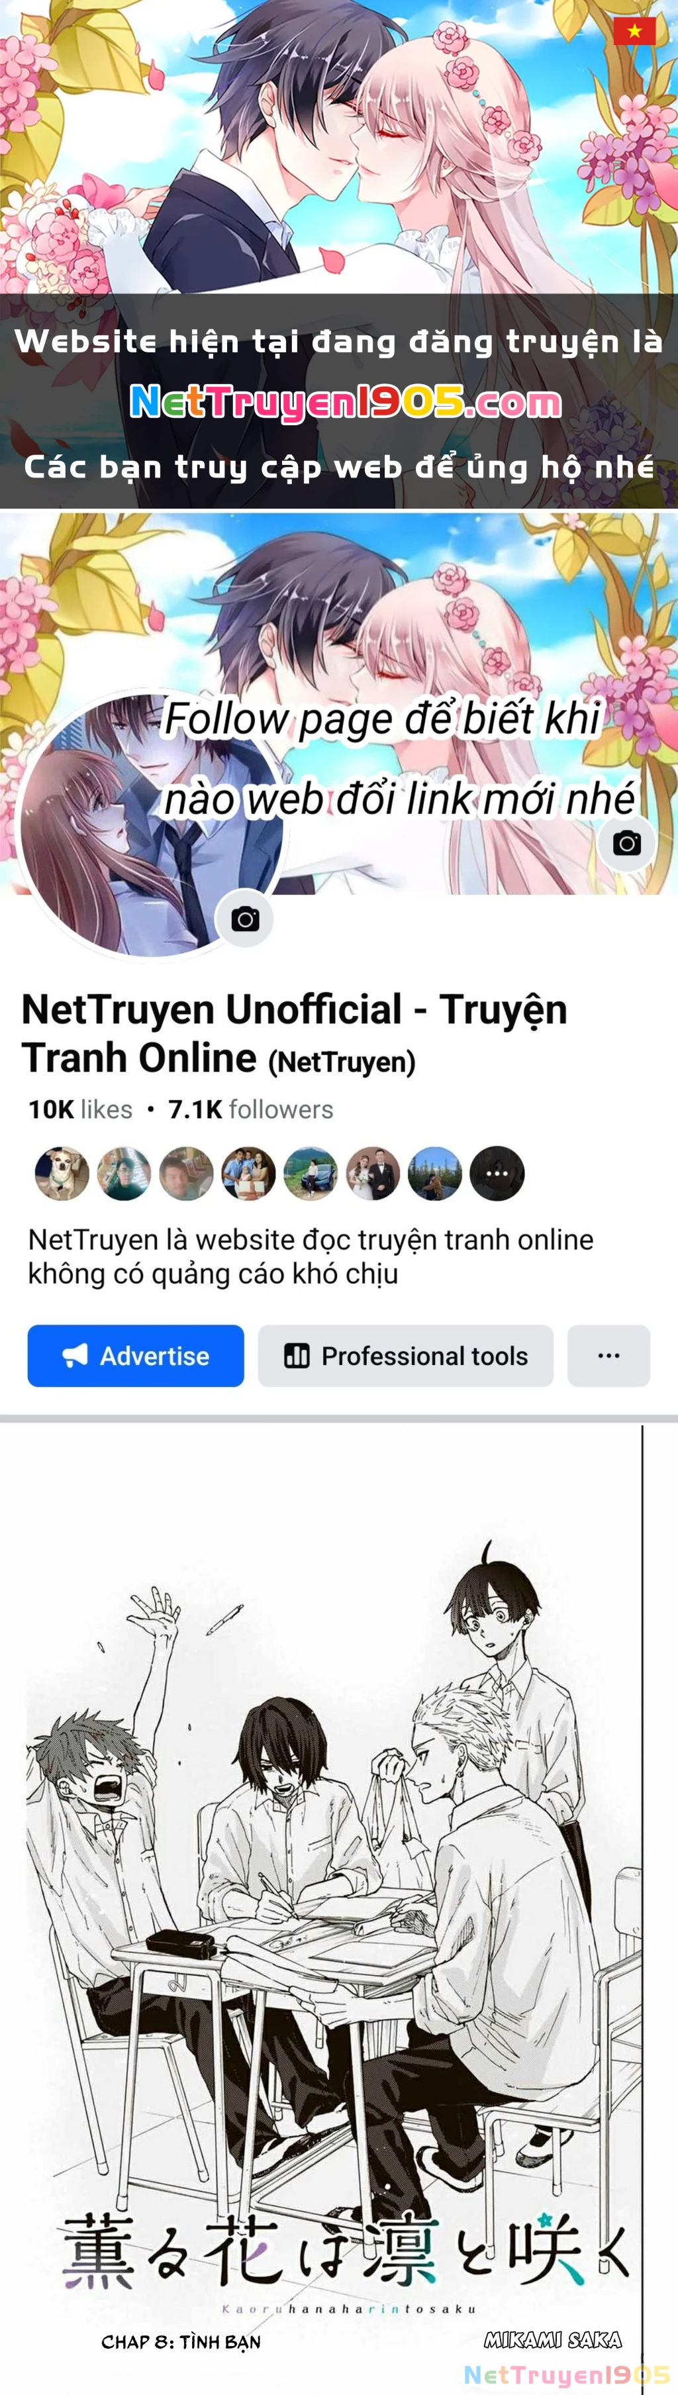
Task: Expand more followers dark ellipsis circle
Action: 497,1174
